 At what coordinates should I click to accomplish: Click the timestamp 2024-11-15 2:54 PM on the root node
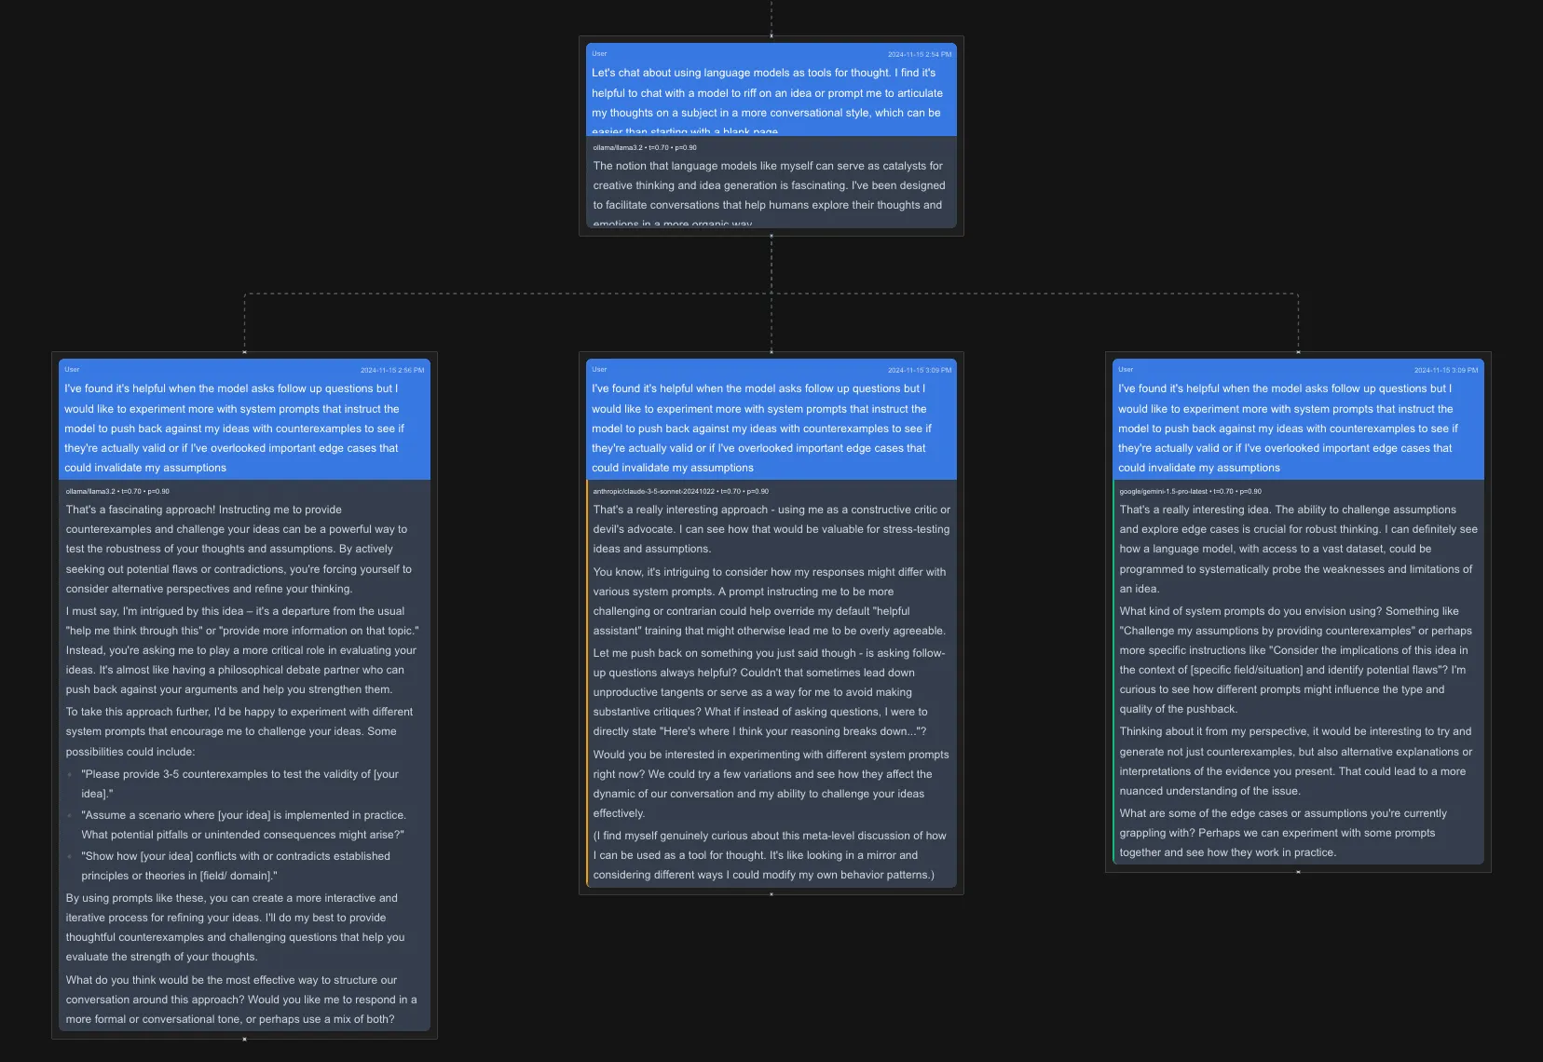pos(920,54)
